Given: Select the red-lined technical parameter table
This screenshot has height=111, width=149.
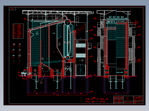Looking at the screenshot, I should click(18, 31).
